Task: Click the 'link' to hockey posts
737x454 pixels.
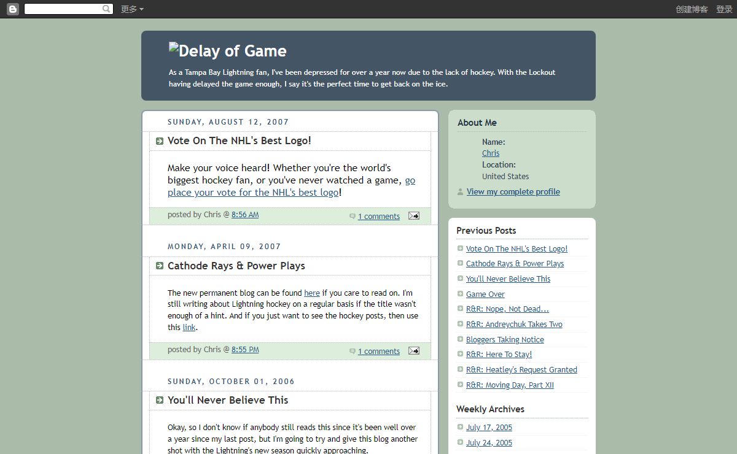Action: pos(189,328)
